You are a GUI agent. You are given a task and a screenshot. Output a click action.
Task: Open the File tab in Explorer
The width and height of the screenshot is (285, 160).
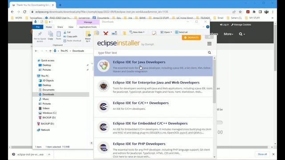37,27
